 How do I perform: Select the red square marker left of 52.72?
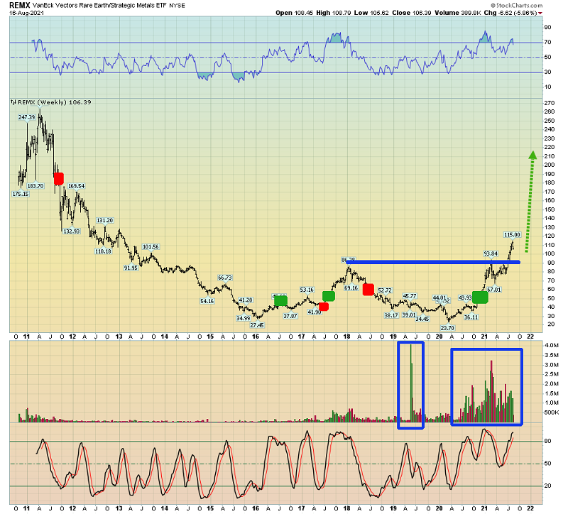(x=368, y=289)
